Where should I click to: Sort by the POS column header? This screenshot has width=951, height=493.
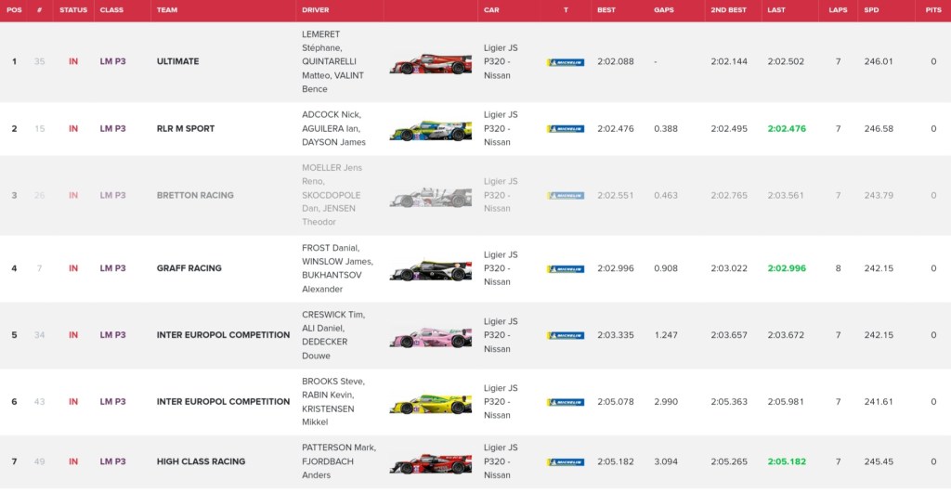point(14,10)
